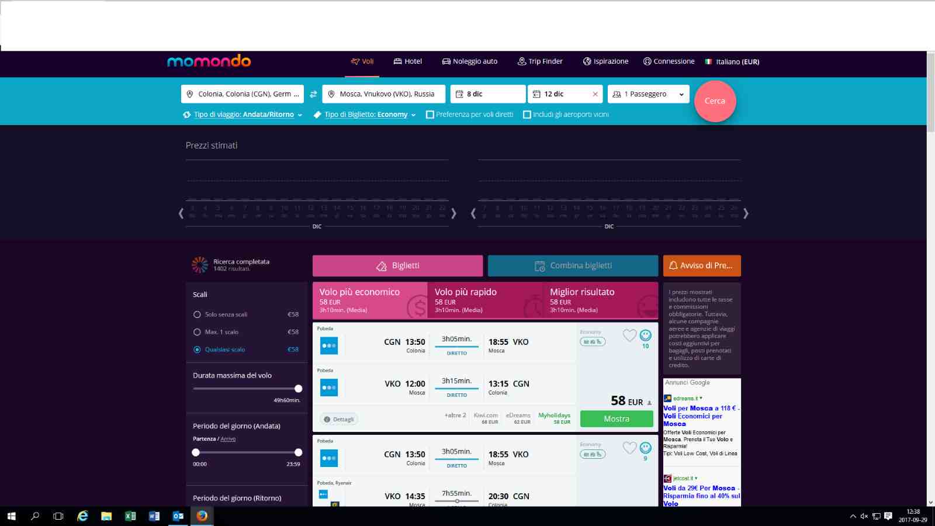Expand Tipo di viaggio Andata/Ritorno menu
Viewport: 935px width, 526px height.
[x=243, y=115]
